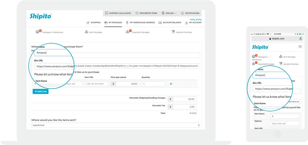Open Expected Packages section
This screenshot has width=308, height=145.
(x=138, y=32)
